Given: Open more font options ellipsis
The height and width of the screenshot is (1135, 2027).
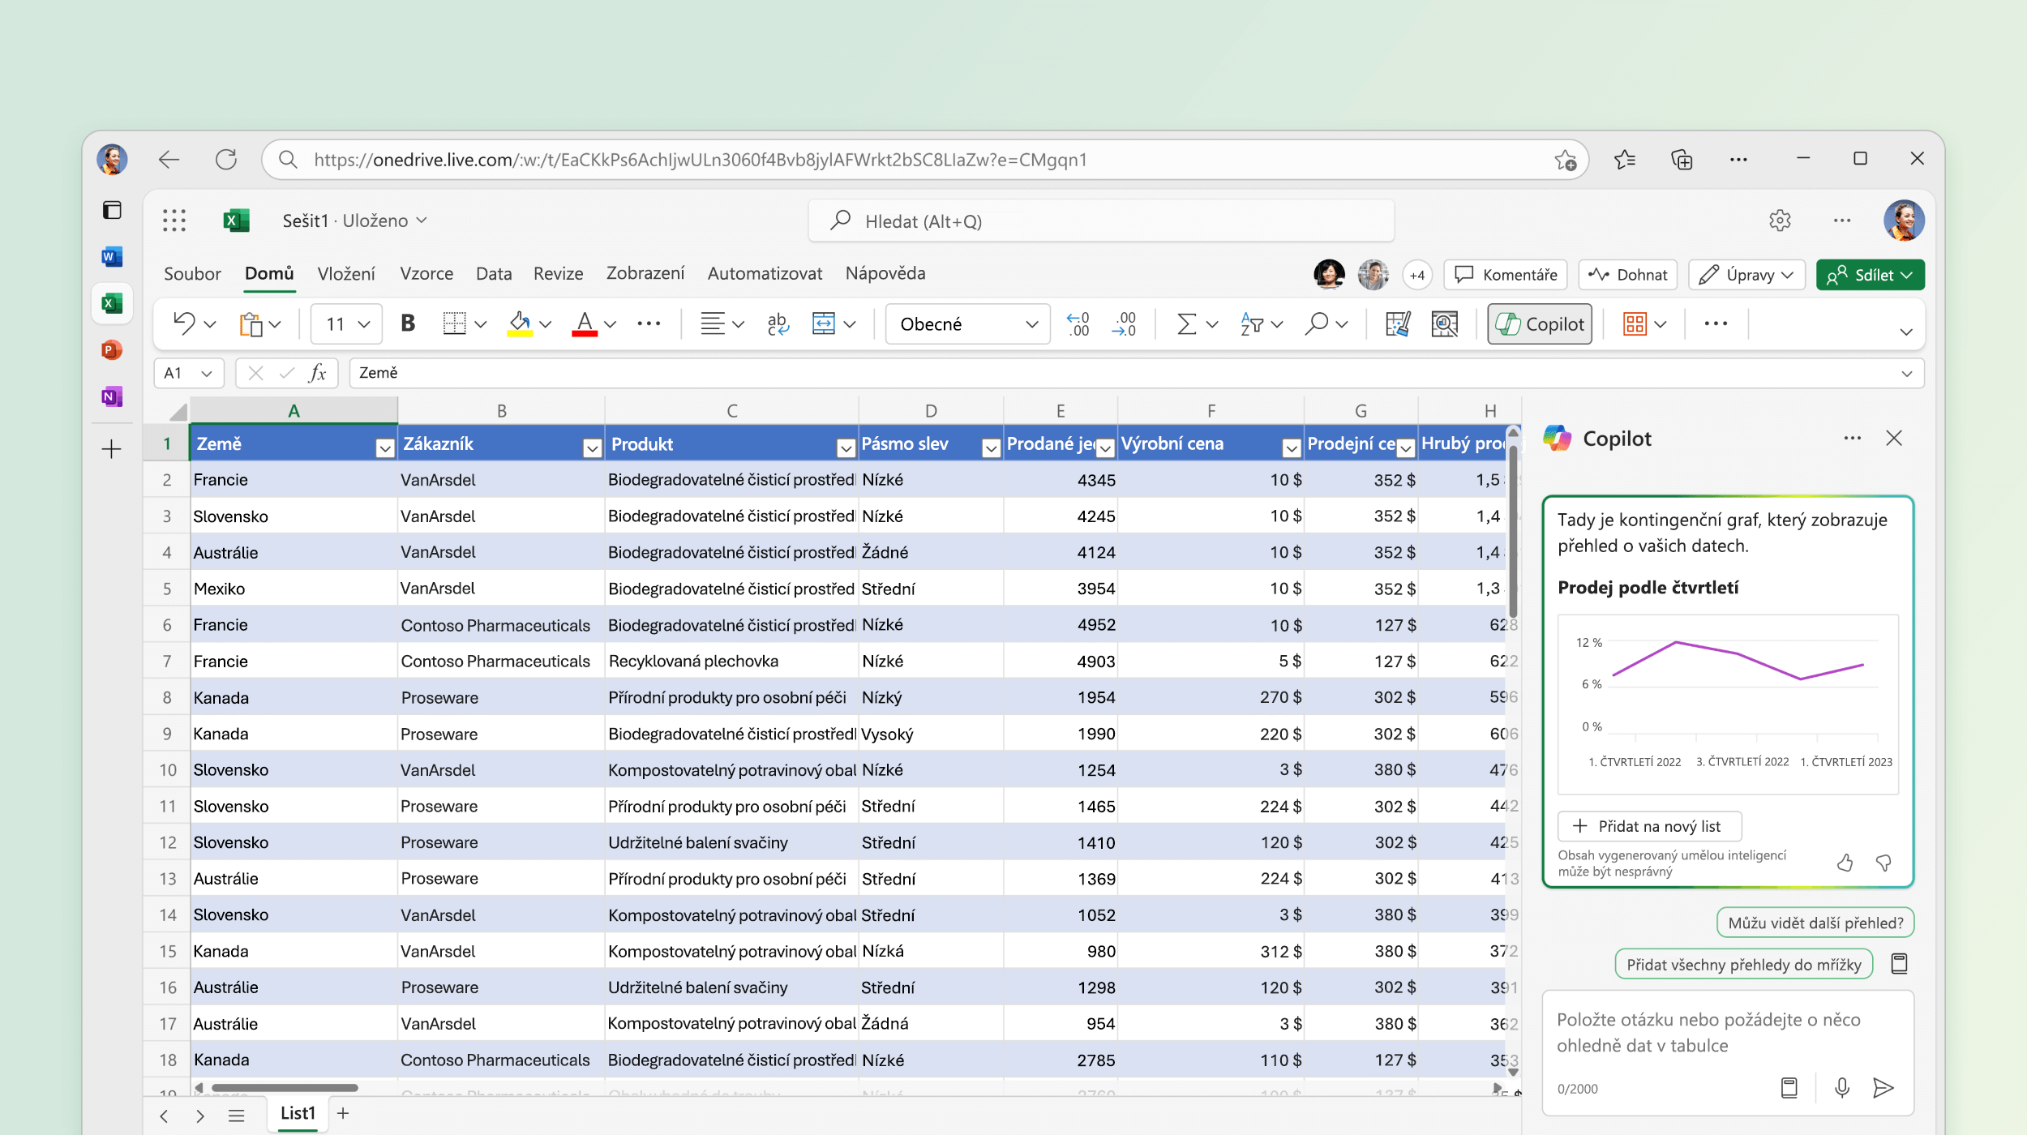Looking at the screenshot, I should [x=649, y=324].
